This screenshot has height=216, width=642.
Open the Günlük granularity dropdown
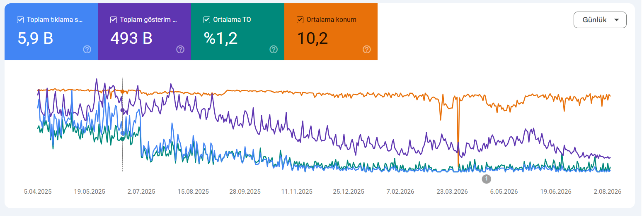click(x=600, y=20)
